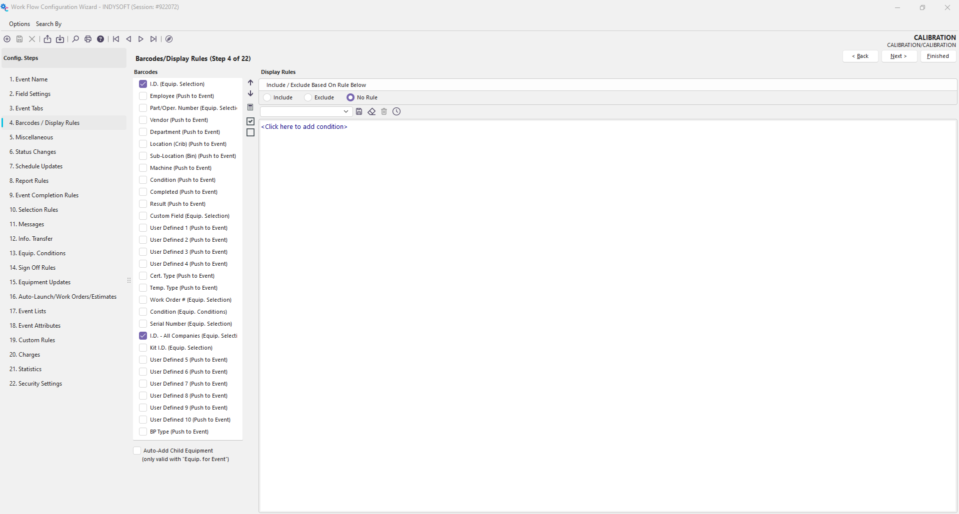Click the magnifying glass search icon
This screenshot has height=514, width=959.
click(75, 39)
